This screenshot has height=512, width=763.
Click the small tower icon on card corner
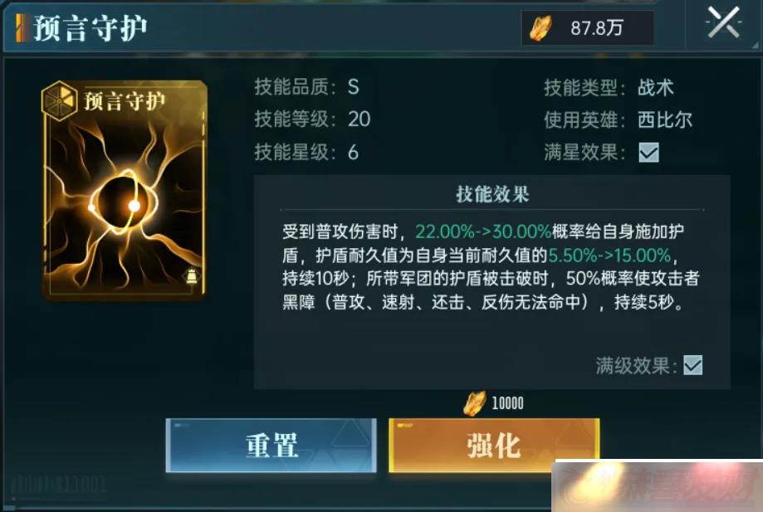pyautogui.click(x=191, y=276)
